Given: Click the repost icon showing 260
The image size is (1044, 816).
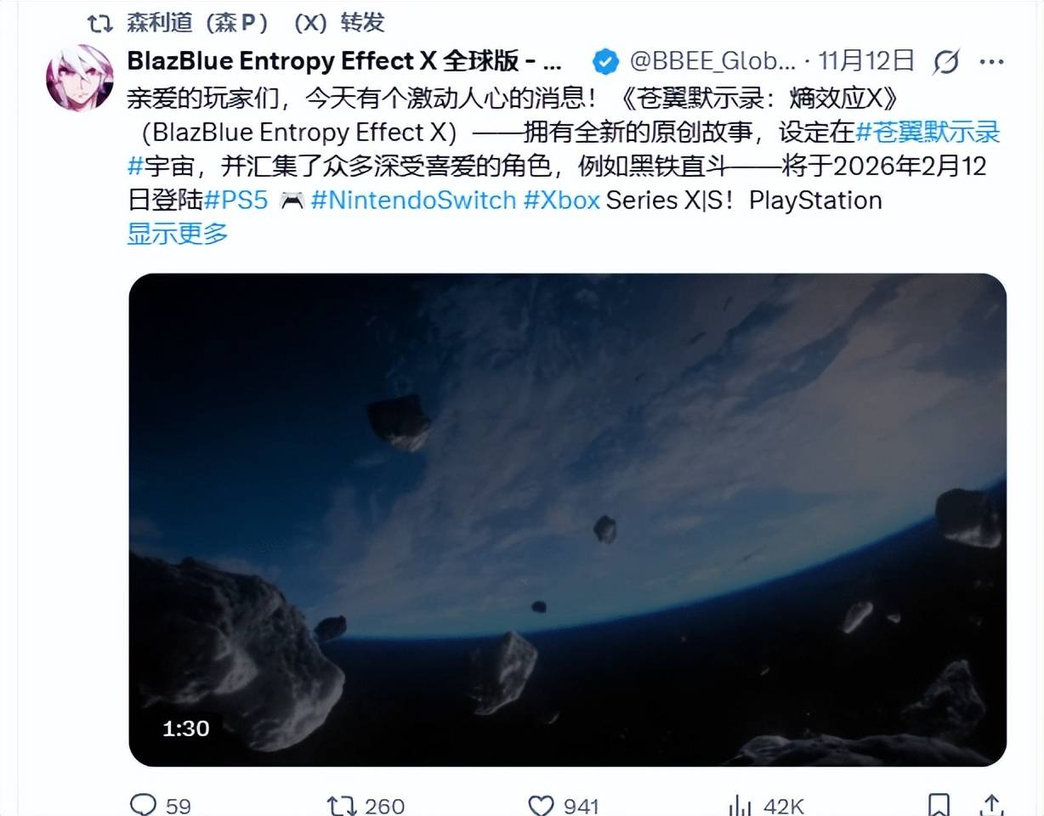Looking at the screenshot, I should click(340, 804).
